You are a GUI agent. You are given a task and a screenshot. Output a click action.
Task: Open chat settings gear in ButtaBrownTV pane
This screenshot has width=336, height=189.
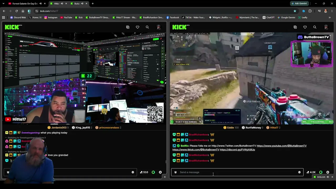(328, 172)
